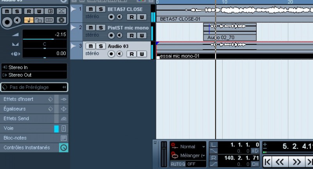Image resolution: width=313 pixels, height=169 pixels.
Task: Click the volume fader showing -2.15
Action: (44, 35)
